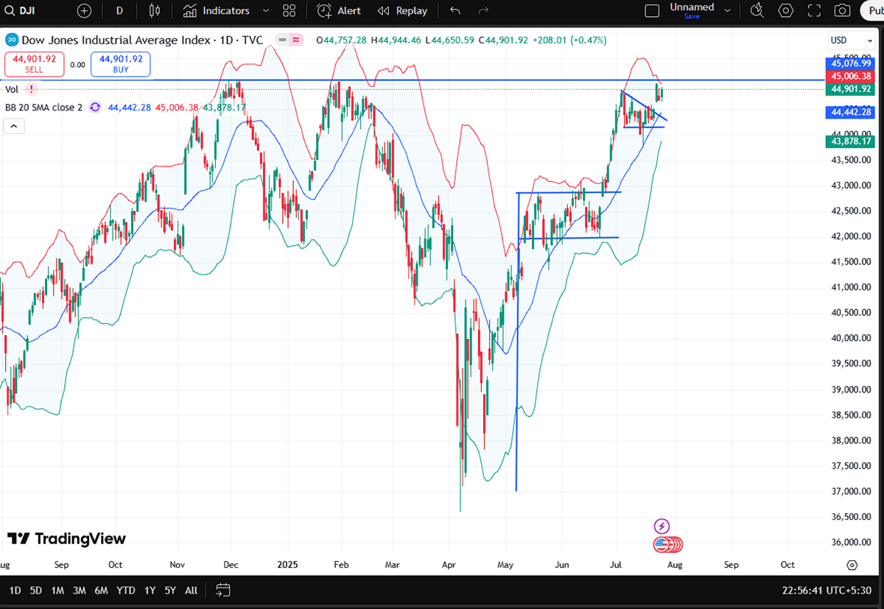This screenshot has width=884, height=609.
Task: Click the change value +208.01 (+0.47%)
Action: [x=569, y=41]
